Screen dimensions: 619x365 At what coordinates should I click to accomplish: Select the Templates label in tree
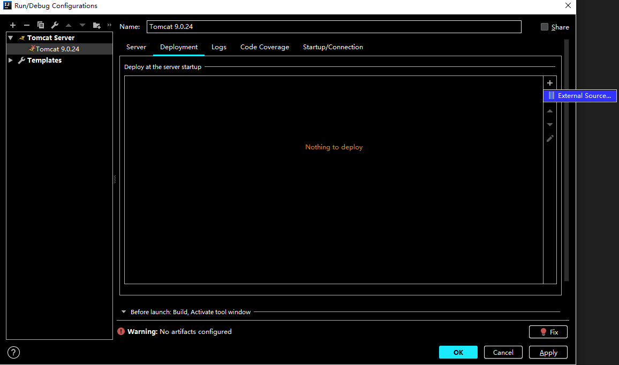(x=44, y=60)
